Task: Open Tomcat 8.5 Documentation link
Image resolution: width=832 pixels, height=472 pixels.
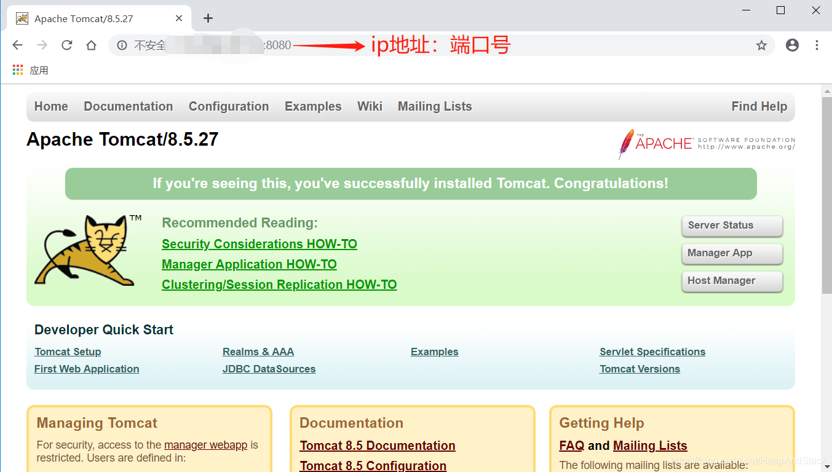Action: [x=378, y=446]
